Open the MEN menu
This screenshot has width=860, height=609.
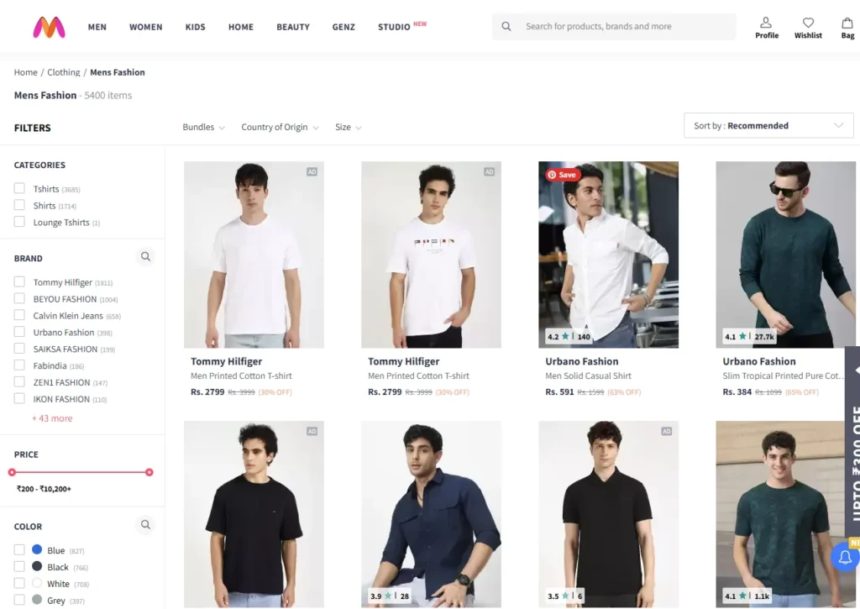pyautogui.click(x=97, y=27)
